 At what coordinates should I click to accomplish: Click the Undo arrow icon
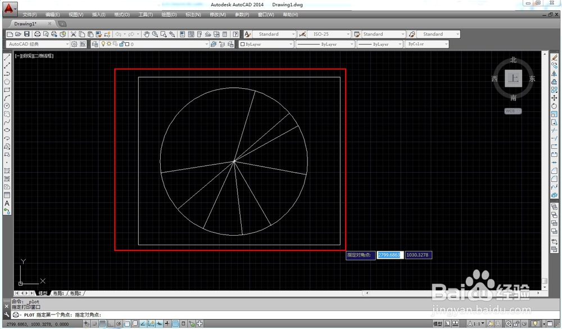tap(118, 34)
